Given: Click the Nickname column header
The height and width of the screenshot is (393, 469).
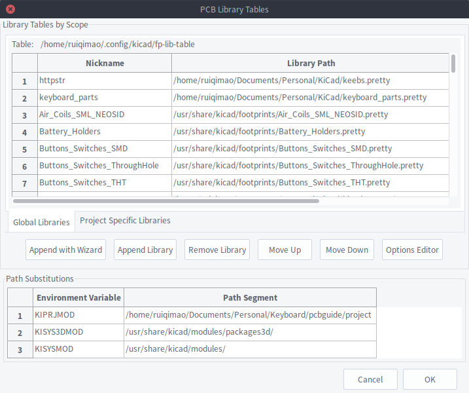Looking at the screenshot, I should coord(105,63).
